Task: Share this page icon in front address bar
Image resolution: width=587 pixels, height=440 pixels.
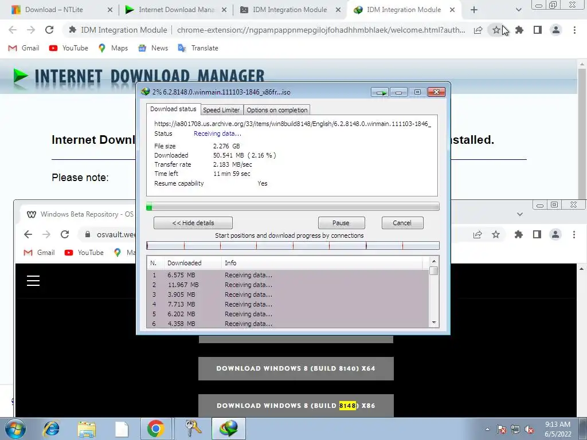Action: 478,30
